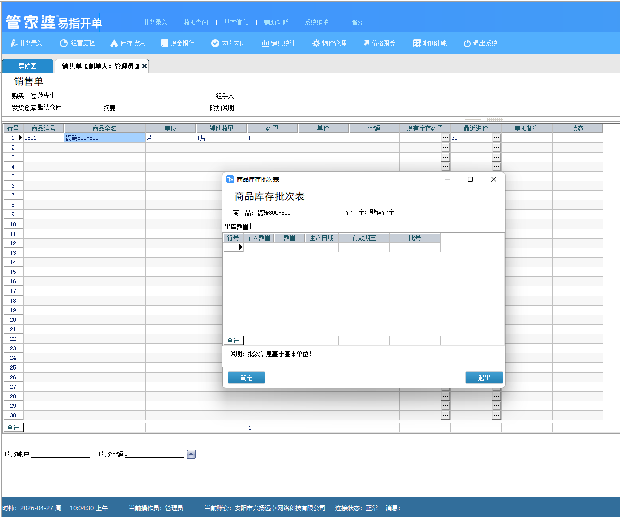Close the 商品库存批次表 dialog window
620x517 pixels.
[494, 179]
